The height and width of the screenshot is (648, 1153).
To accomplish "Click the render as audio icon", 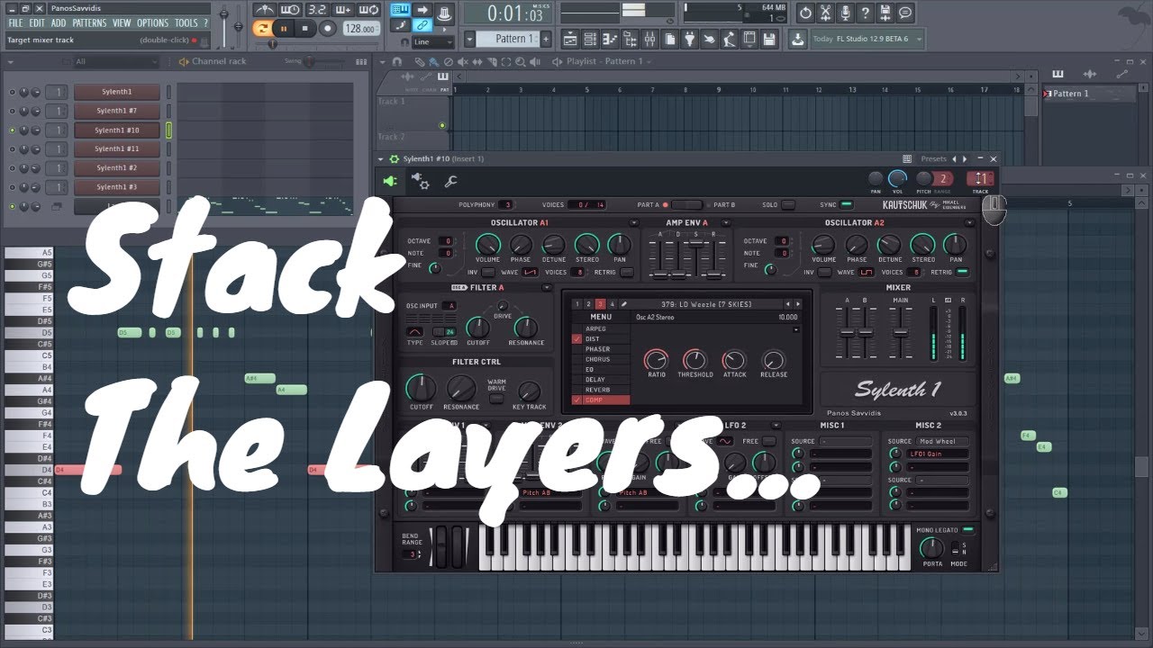I will coord(885,13).
